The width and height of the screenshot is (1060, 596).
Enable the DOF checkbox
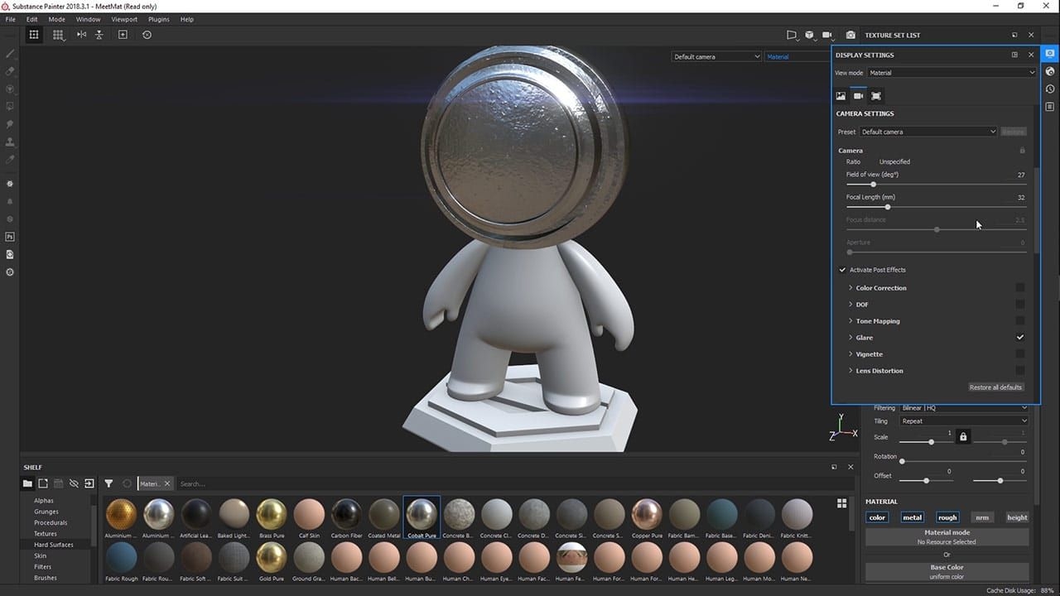coord(1020,305)
